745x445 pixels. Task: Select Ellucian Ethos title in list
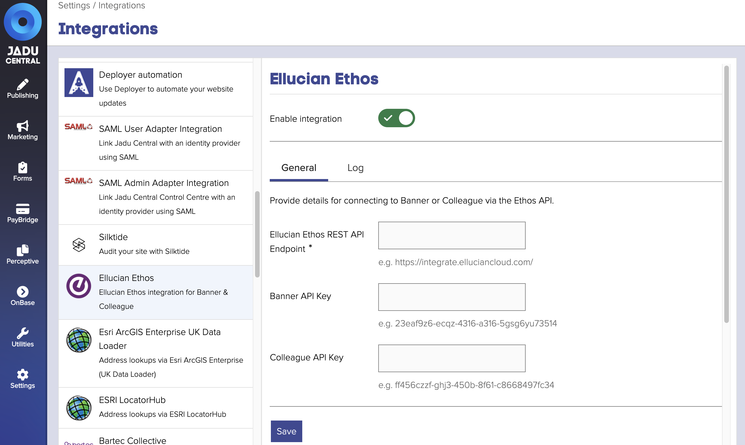point(126,278)
